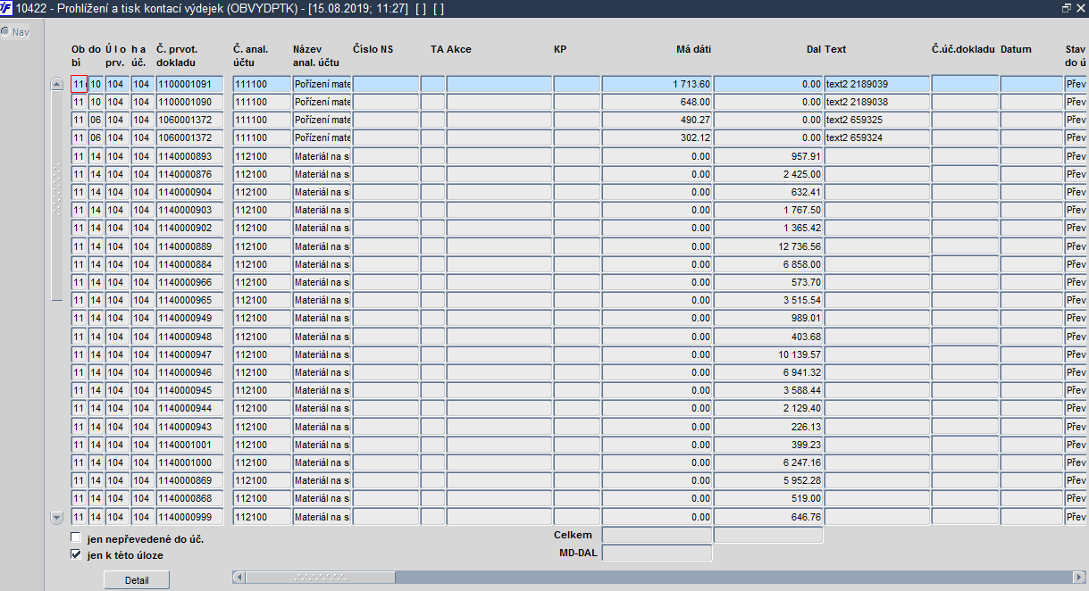Image resolution: width=1089 pixels, height=591 pixels.
Task: Click the vertical record scrollbar thumb
Action: 57,196
